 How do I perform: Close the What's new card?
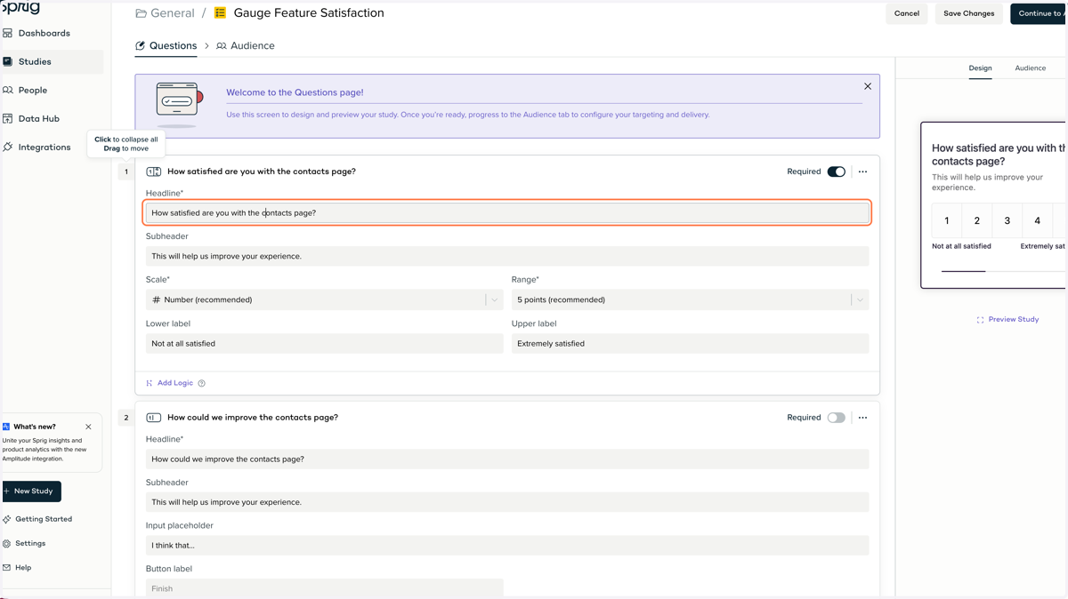[88, 427]
